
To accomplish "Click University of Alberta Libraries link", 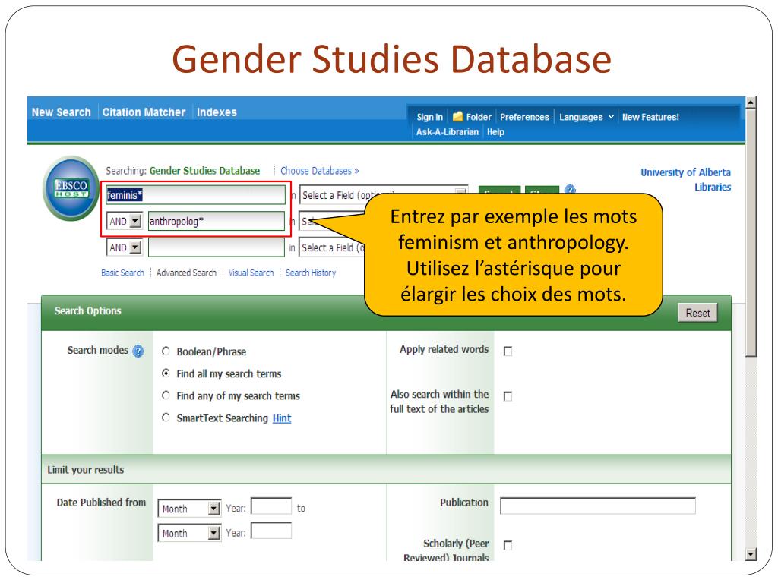I will click(686, 179).
